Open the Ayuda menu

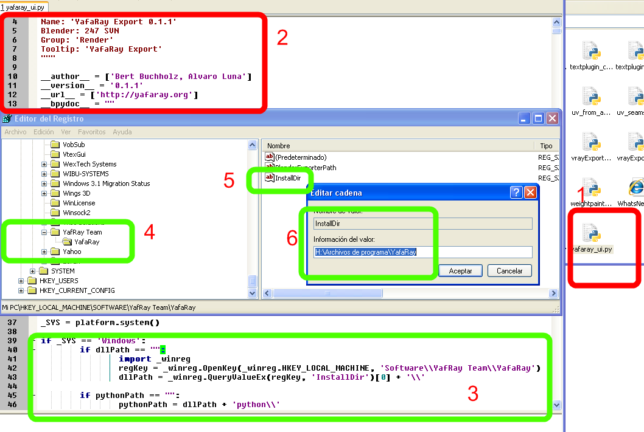122,132
